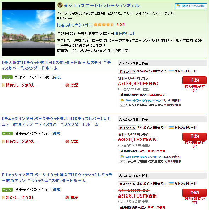The height and width of the screenshot is (210, 209).
Task: Click the no-smoking icon in ディスカバー regular plan
Action: pos(67,141)
